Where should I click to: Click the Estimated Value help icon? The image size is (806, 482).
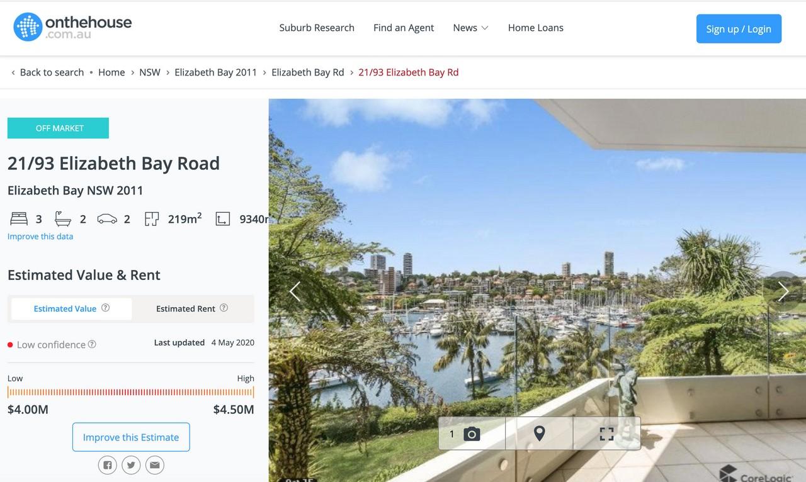[x=106, y=308]
